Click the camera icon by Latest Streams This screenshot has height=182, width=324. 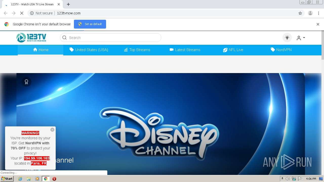[x=172, y=50]
